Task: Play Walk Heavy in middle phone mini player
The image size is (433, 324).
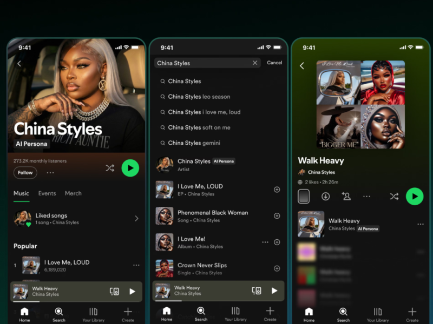Action: (x=274, y=291)
